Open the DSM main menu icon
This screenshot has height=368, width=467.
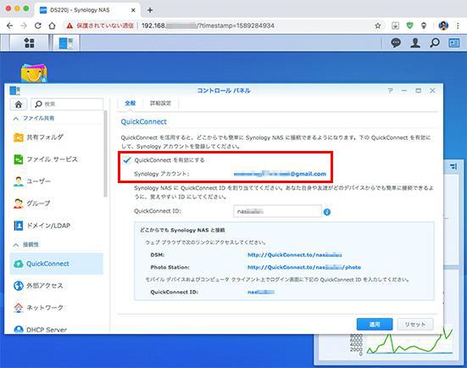(x=29, y=43)
